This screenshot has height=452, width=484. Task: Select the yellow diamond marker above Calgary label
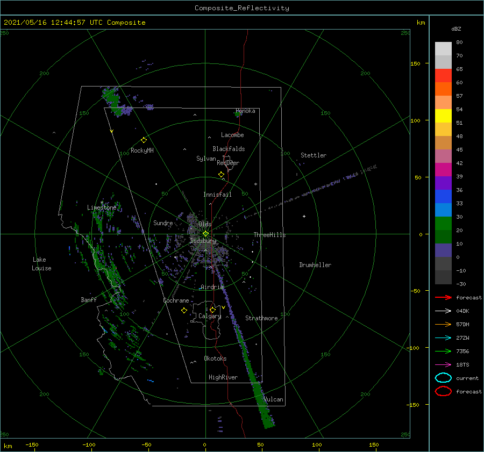tap(212, 310)
